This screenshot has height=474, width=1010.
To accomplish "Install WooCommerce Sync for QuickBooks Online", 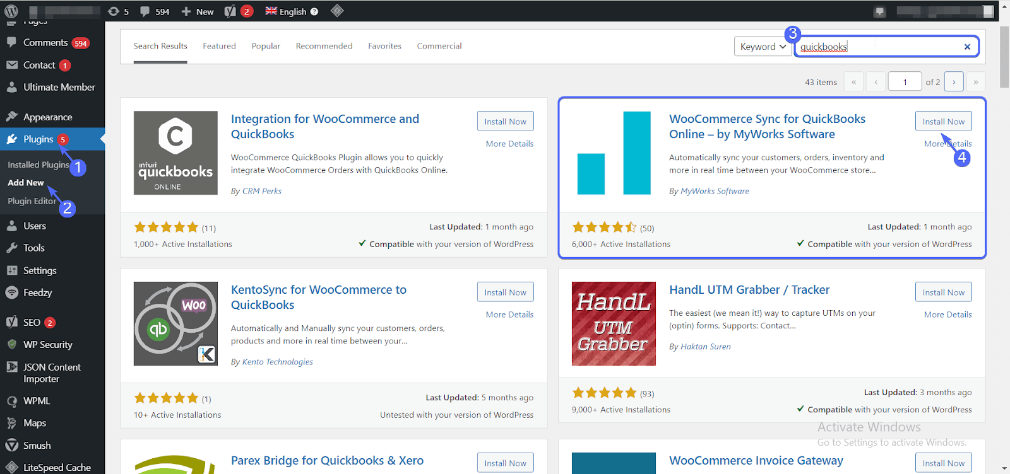I will (x=943, y=122).
